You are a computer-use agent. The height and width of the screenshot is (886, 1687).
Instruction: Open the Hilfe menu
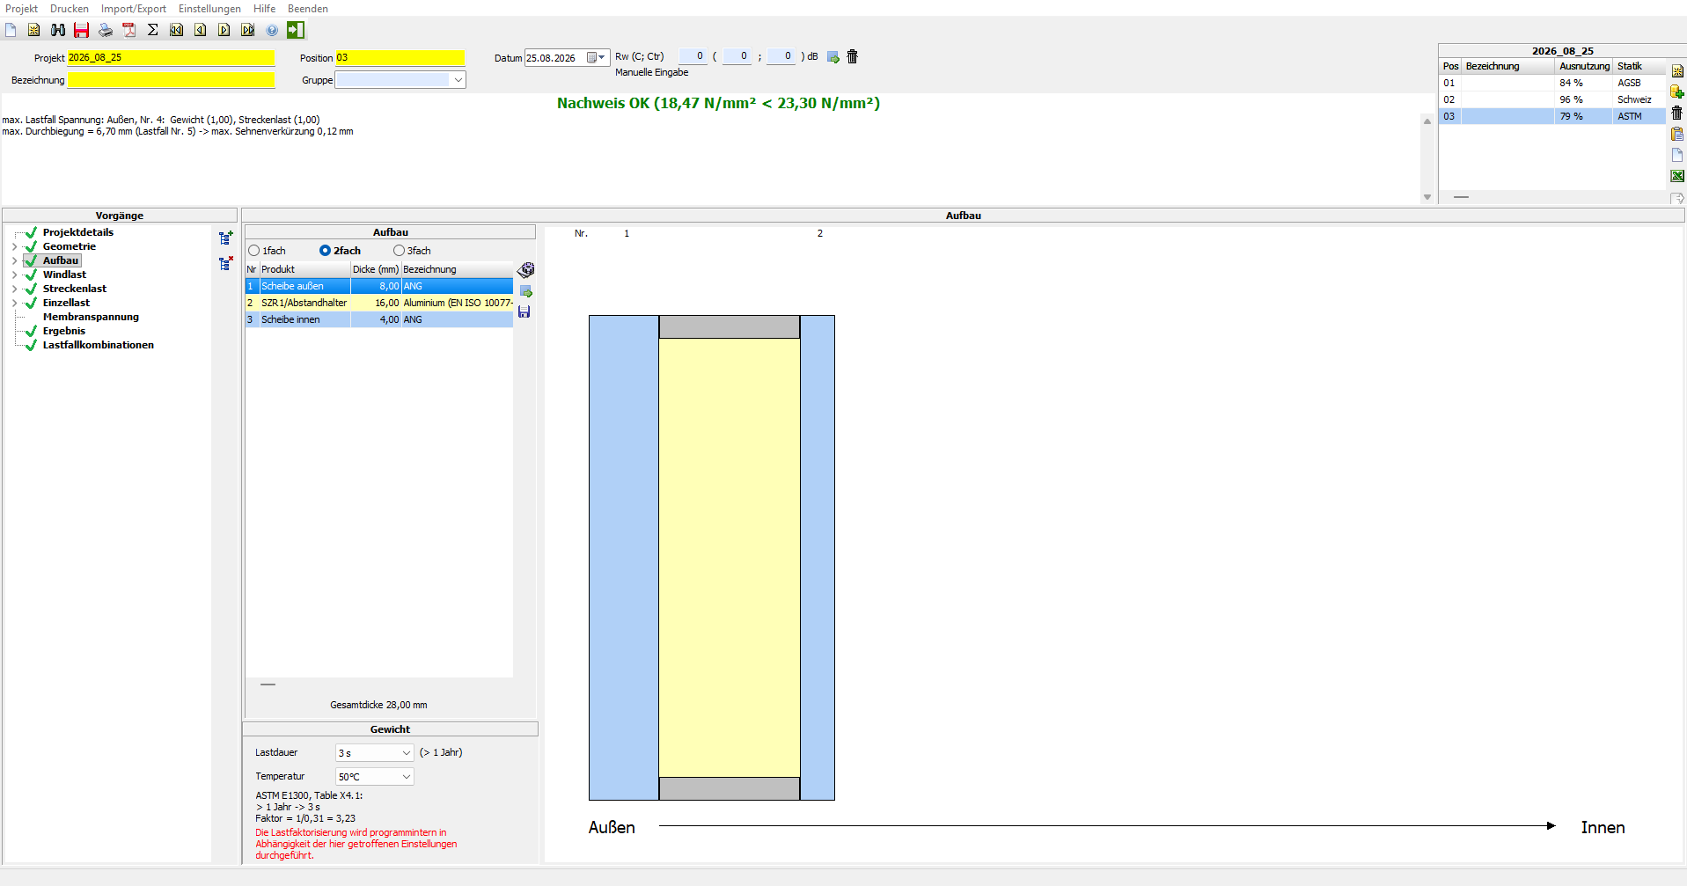264,9
